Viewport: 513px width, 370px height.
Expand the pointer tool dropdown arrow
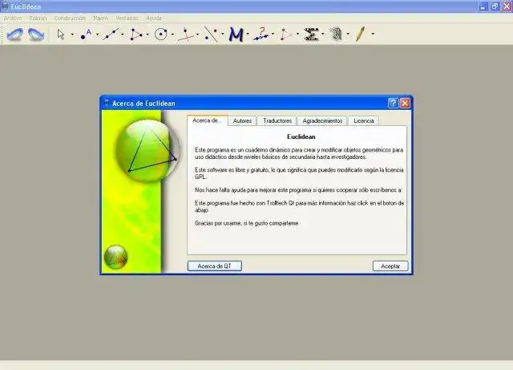72,34
